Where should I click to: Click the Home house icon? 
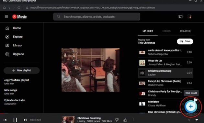(7, 28)
